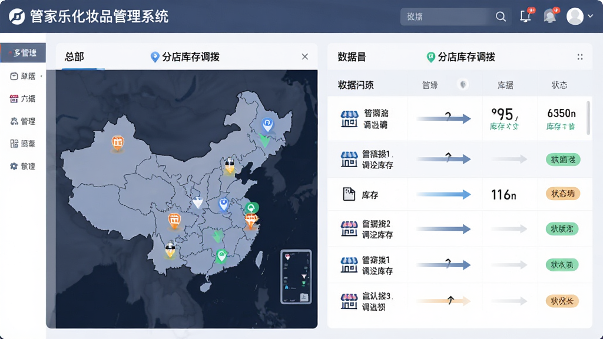Close the map panel with X
Image resolution: width=603 pixels, height=339 pixels.
click(x=305, y=56)
